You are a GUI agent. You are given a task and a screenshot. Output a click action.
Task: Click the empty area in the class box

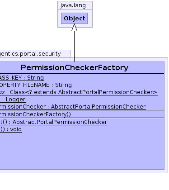pyautogui.click(x=82, y=151)
